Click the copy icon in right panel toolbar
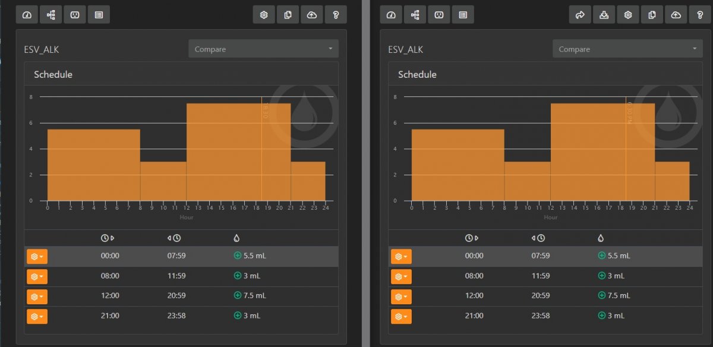 pyautogui.click(x=652, y=15)
